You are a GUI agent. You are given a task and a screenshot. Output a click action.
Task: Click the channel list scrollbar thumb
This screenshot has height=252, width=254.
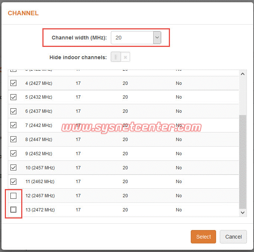click(242, 162)
